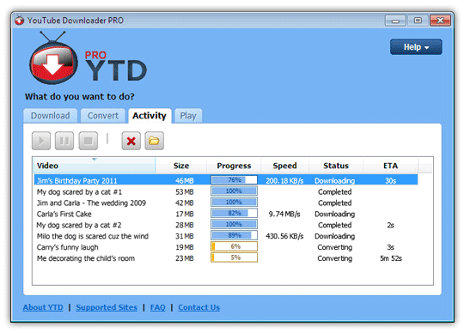Open the Help dropdown menu
The height and width of the screenshot is (333, 464).
(x=416, y=47)
